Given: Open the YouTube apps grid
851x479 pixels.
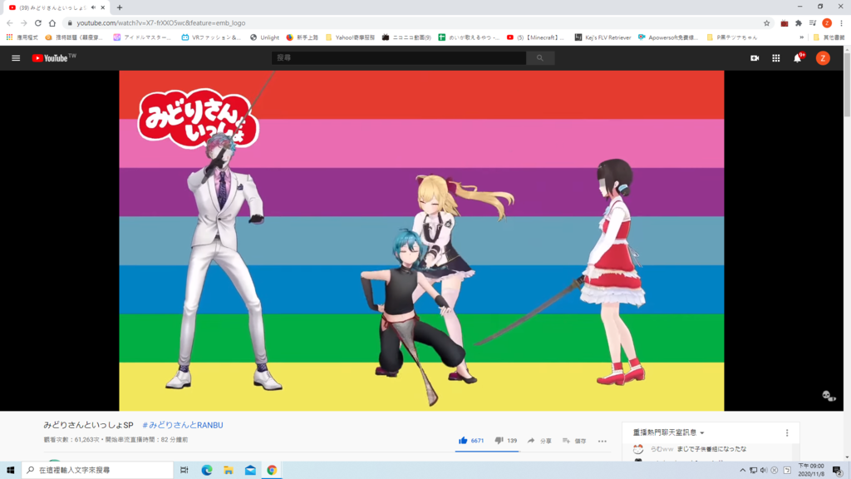Looking at the screenshot, I should pyautogui.click(x=776, y=58).
